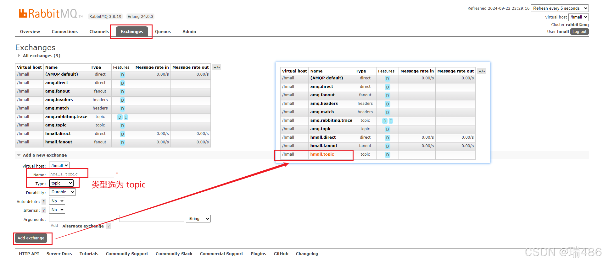Sort by the Type column header
The image size is (603, 262).
96,67
